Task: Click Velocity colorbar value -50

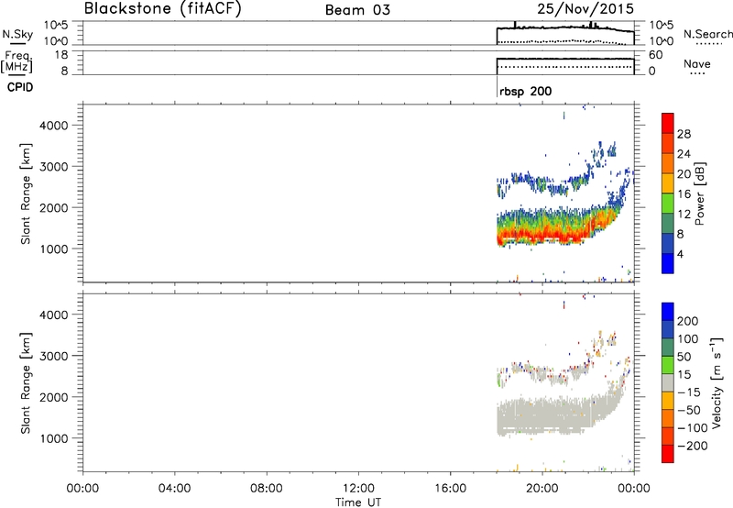Action: click(x=689, y=410)
